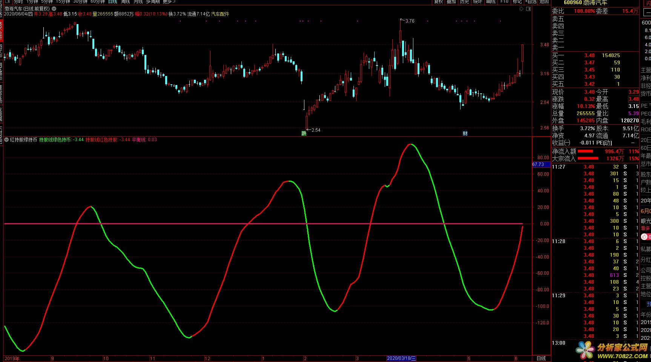Click the 标记 mark button

pos(517,2)
